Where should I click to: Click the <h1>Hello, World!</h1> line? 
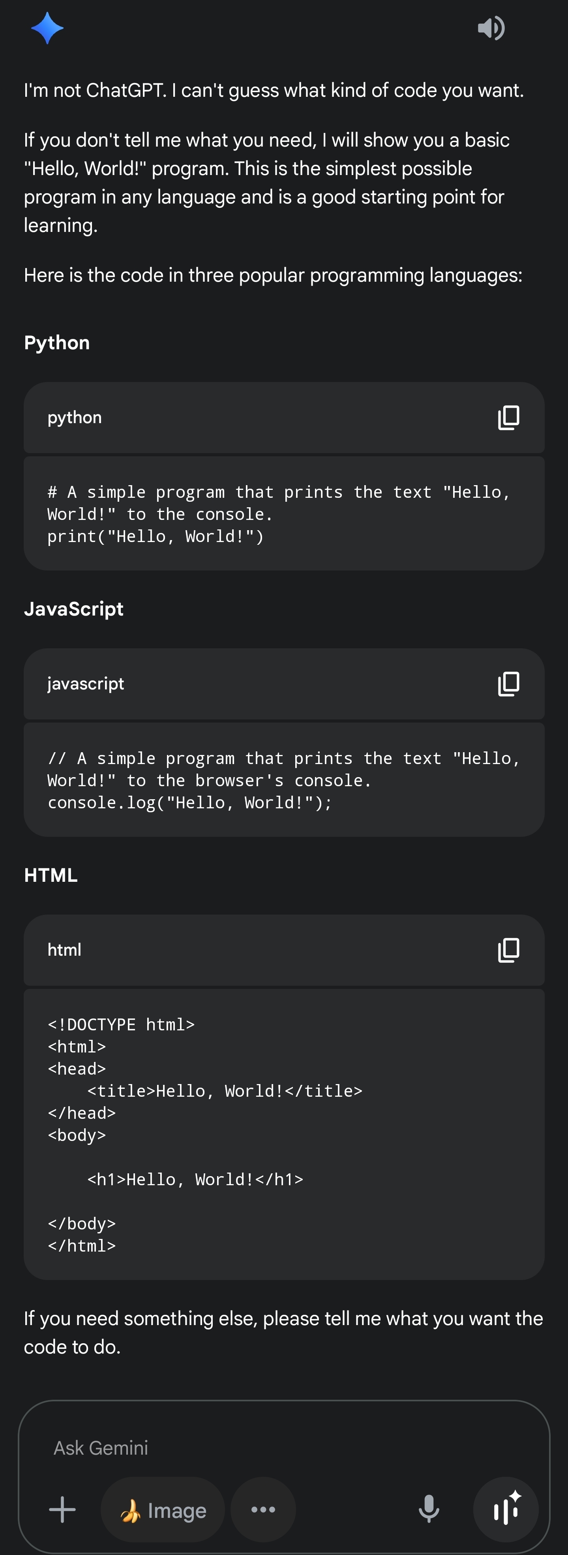(x=195, y=1180)
